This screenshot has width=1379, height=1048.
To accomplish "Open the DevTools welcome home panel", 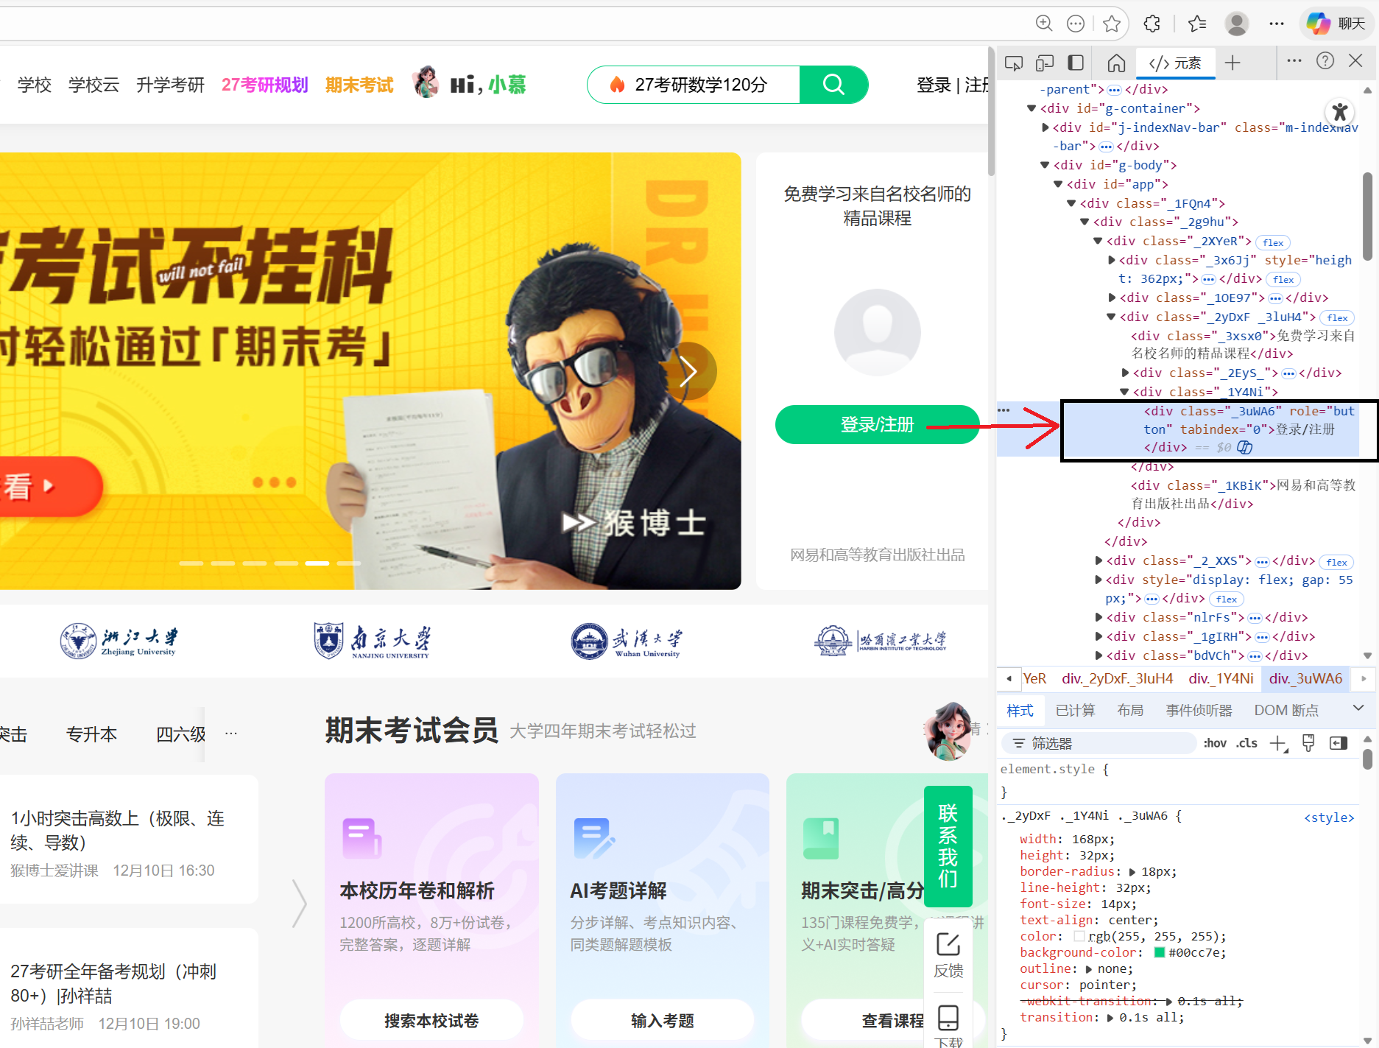I will tap(1115, 63).
